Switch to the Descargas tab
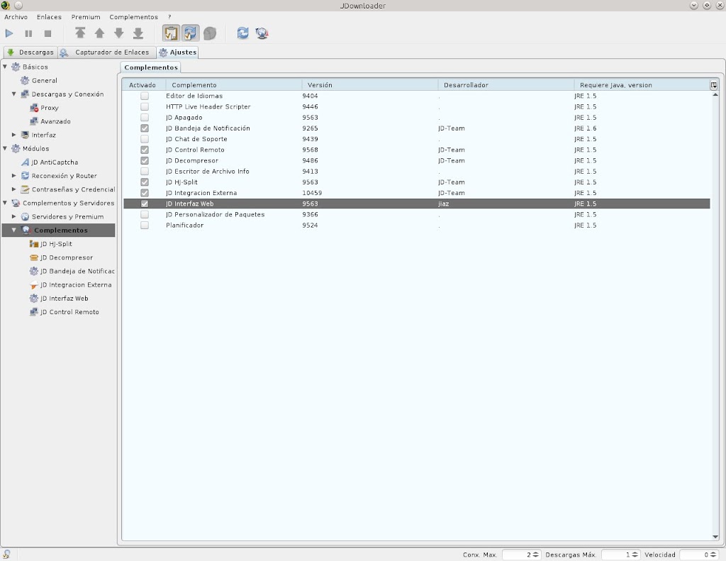Viewport: 726px width, 561px height. tap(30, 52)
